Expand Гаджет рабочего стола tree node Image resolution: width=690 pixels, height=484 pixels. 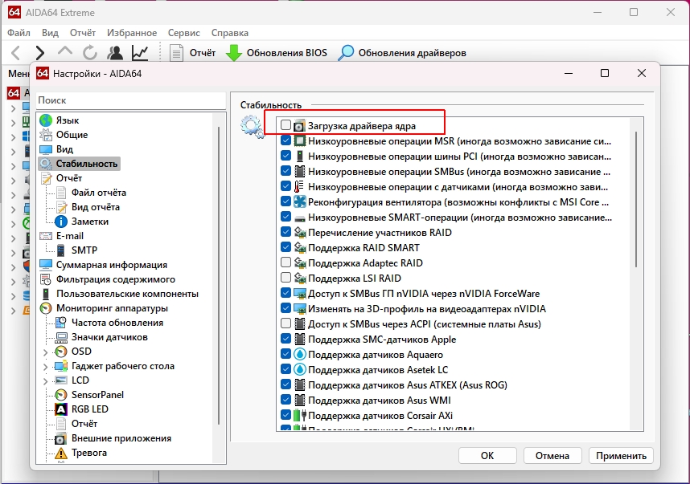coord(45,366)
